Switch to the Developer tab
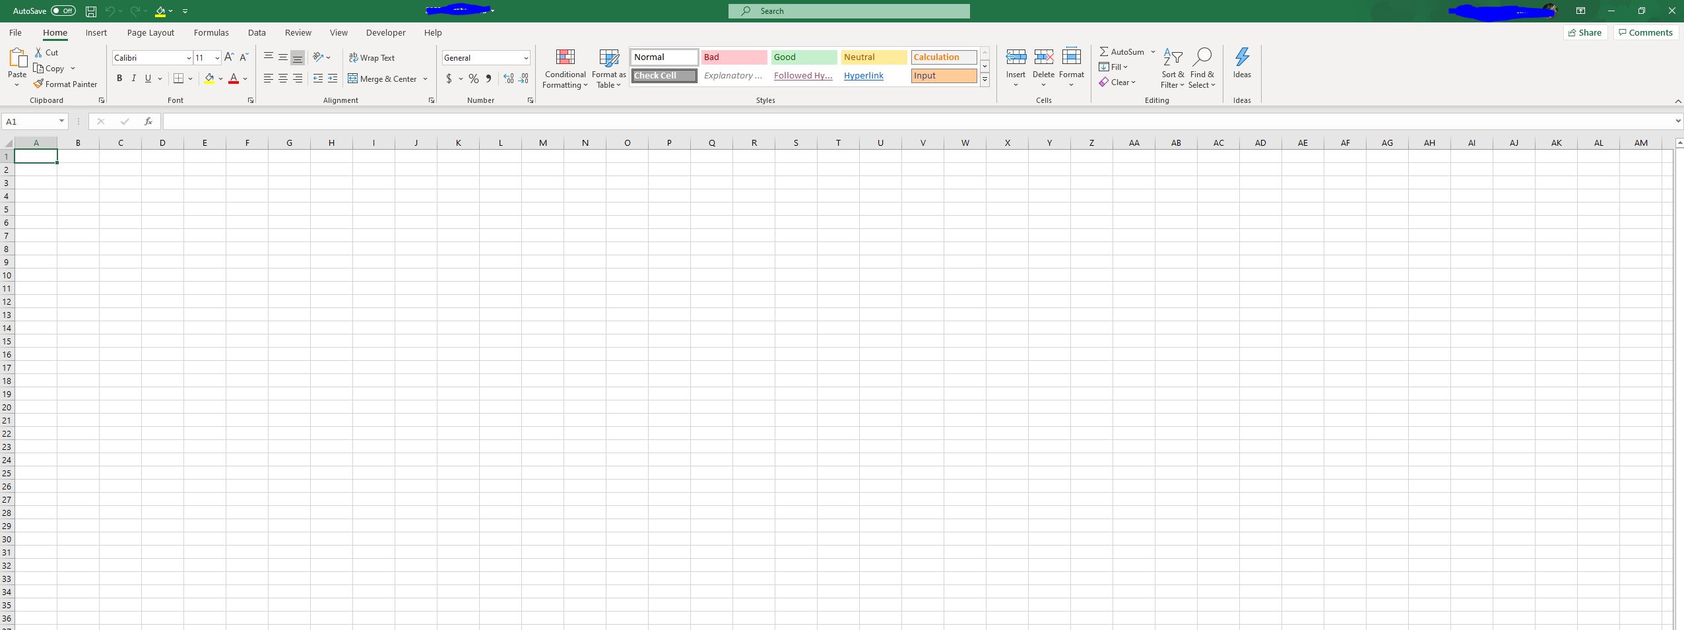 tap(386, 32)
